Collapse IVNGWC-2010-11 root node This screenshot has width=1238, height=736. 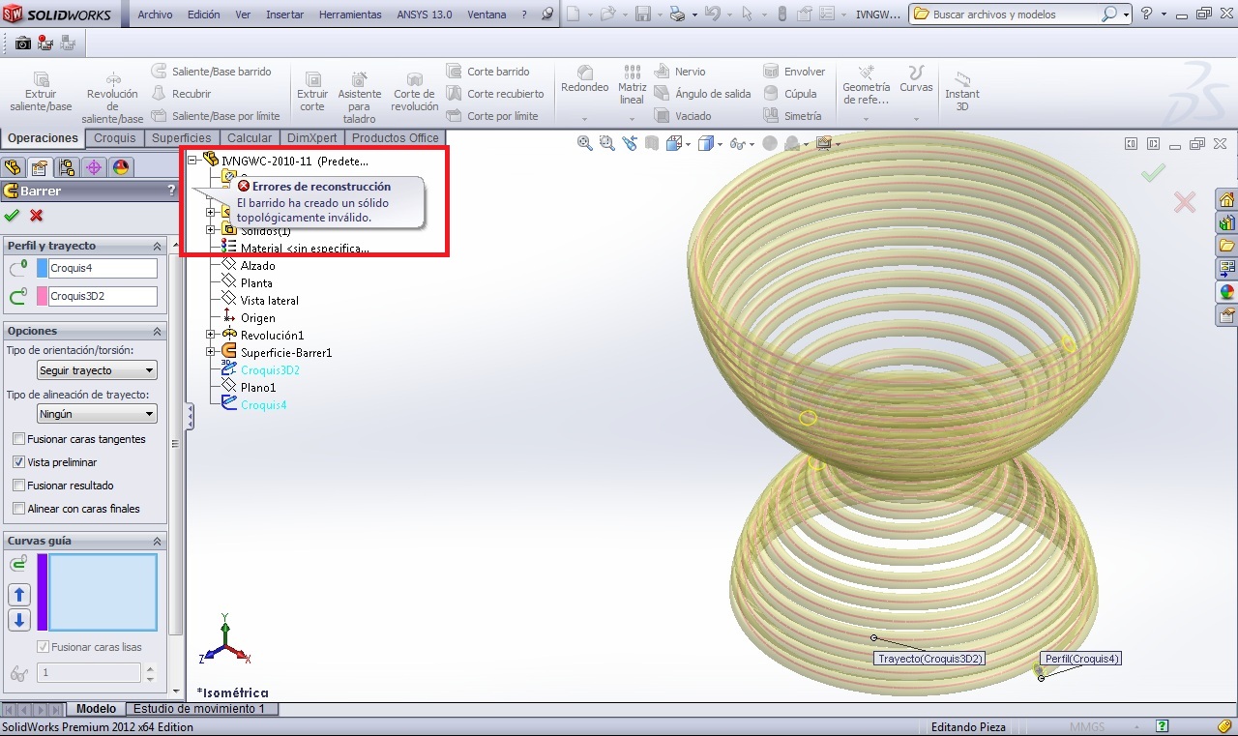pyautogui.click(x=192, y=161)
